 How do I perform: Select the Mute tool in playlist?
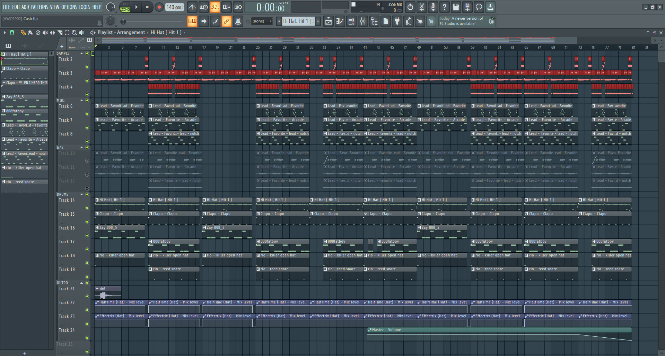click(x=45, y=32)
